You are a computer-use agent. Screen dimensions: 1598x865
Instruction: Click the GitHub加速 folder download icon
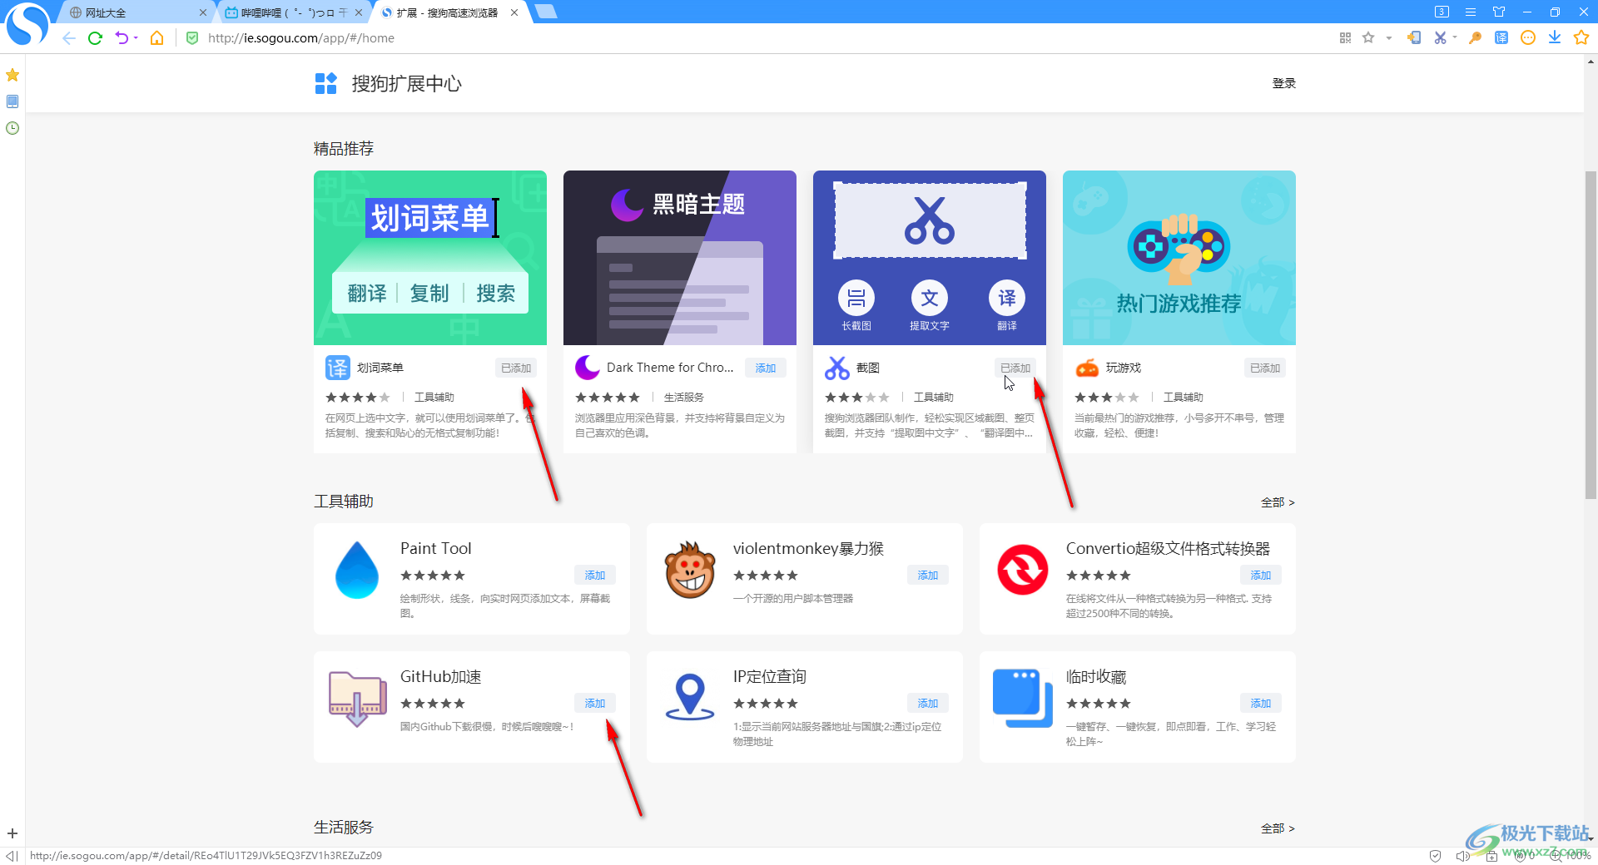click(357, 698)
